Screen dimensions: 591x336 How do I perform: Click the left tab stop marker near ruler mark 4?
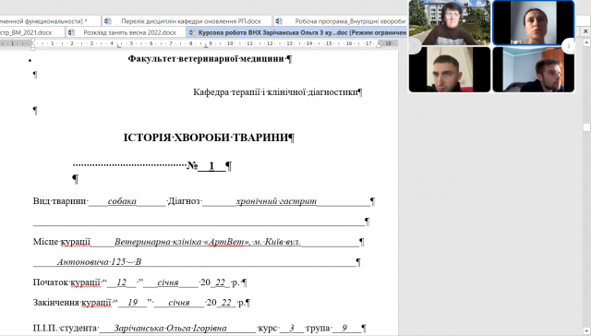click(119, 46)
